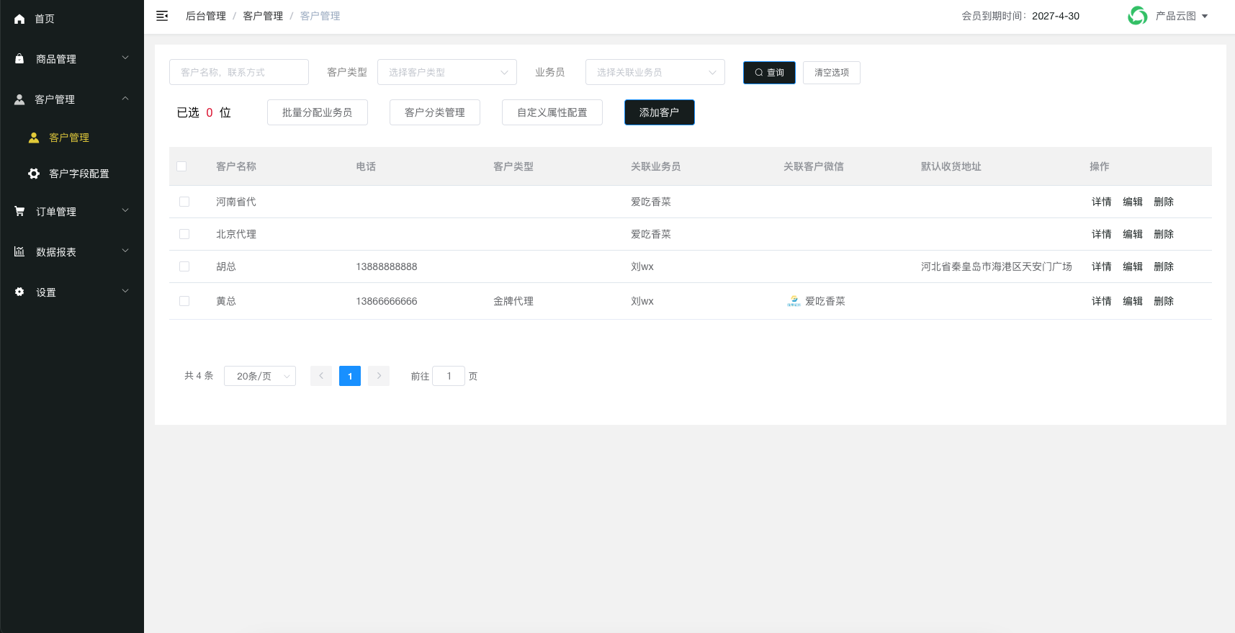Viewport: 1235px width, 633px height.
Task: Collapse the 客户管理 menu chevron
Action: 125,98
